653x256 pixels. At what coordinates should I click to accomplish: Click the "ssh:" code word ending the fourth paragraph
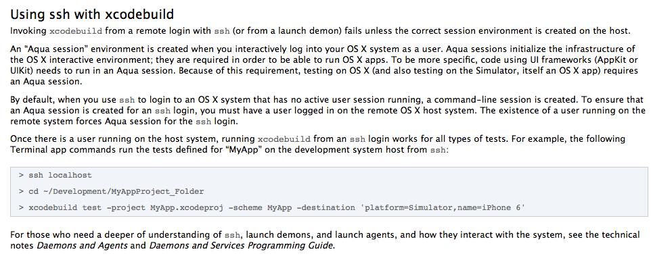438,150
